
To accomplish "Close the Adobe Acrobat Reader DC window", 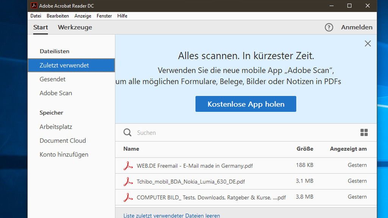I will tap(368, 6).
